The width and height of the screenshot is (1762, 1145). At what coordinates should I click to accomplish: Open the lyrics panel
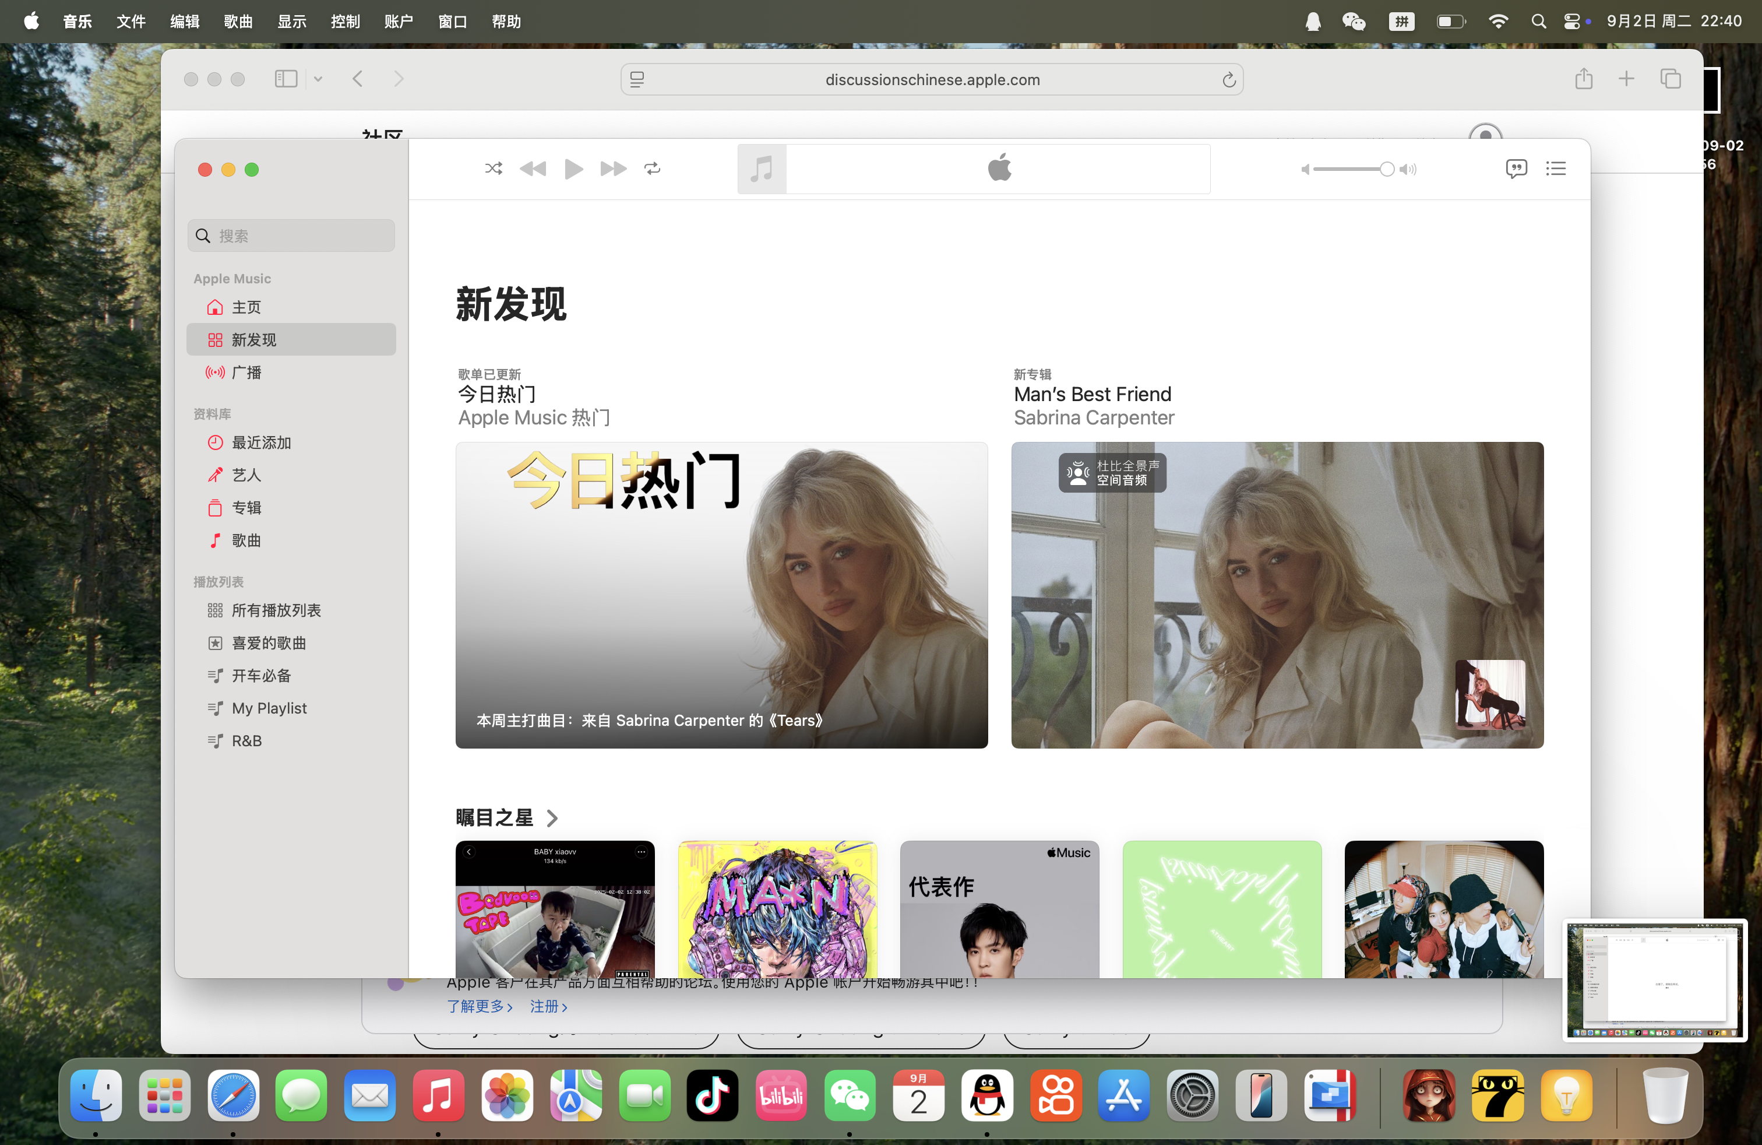[x=1516, y=169]
